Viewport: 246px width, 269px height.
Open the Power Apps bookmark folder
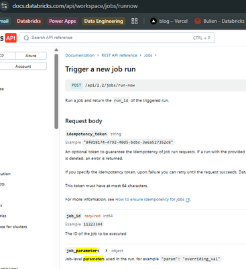coord(62,21)
